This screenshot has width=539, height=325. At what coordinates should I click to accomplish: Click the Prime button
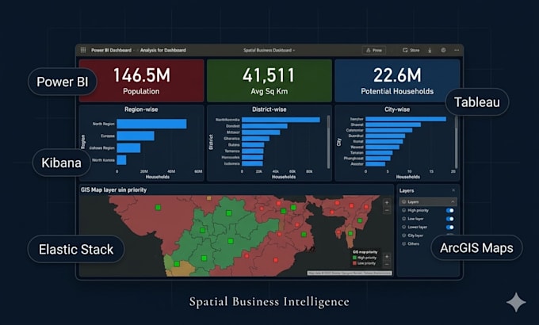374,50
